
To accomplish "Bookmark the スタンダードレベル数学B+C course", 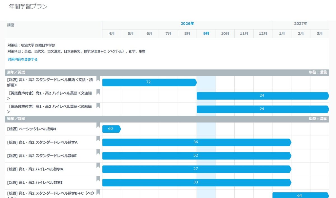I will (x=98, y=192).
